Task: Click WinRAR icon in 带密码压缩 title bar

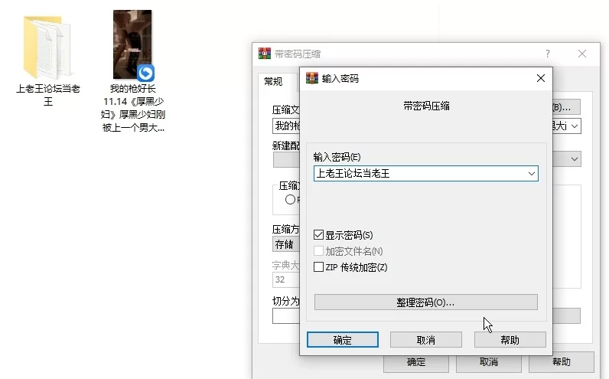Action: tap(265, 54)
